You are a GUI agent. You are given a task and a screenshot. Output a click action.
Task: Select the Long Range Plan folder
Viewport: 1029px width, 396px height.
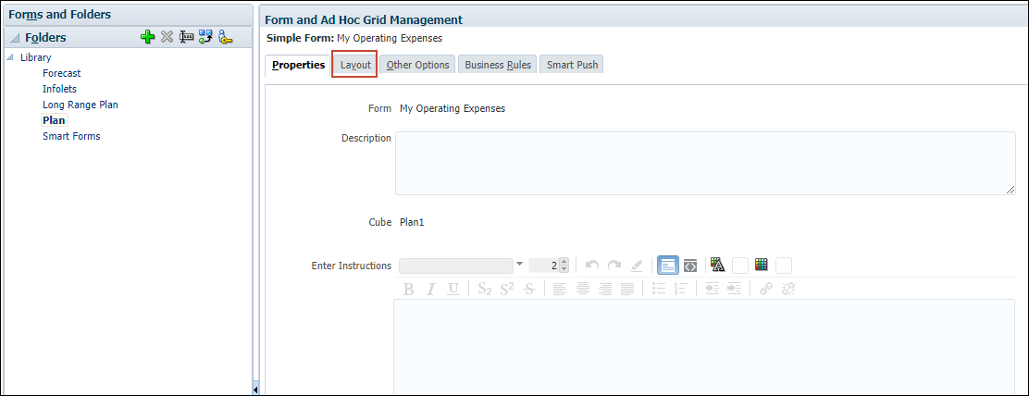(x=81, y=105)
